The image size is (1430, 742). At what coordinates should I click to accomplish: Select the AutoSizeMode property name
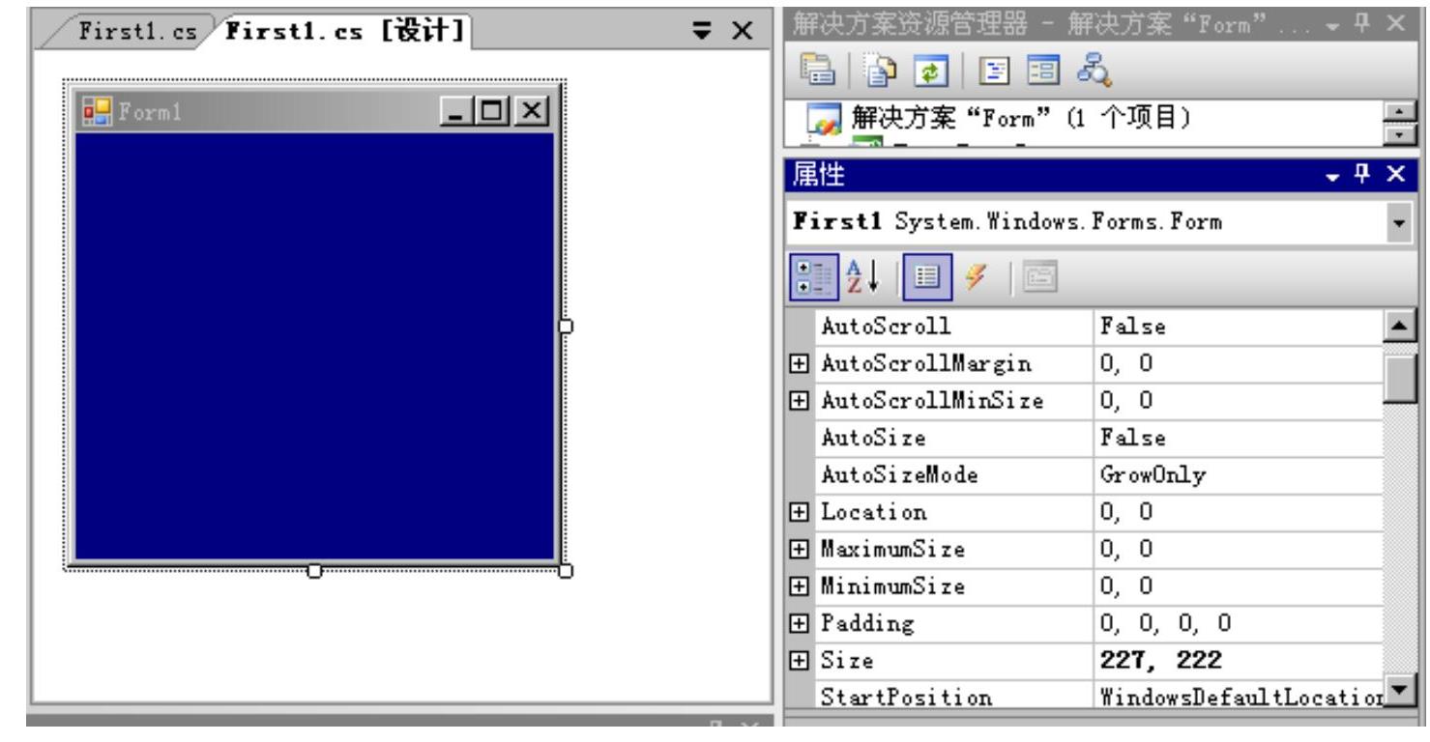click(899, 474)
